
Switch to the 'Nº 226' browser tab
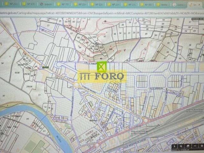click(97, 4)
